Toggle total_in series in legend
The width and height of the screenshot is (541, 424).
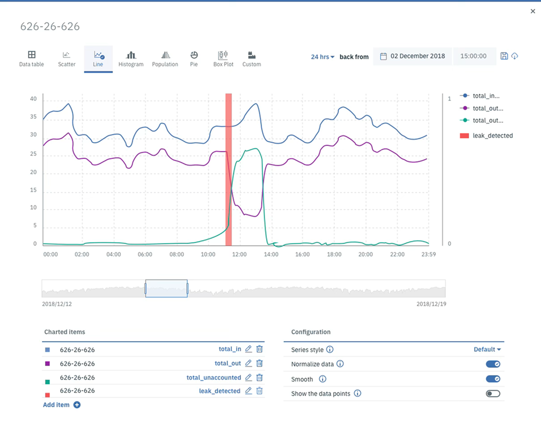coord(479,96)
